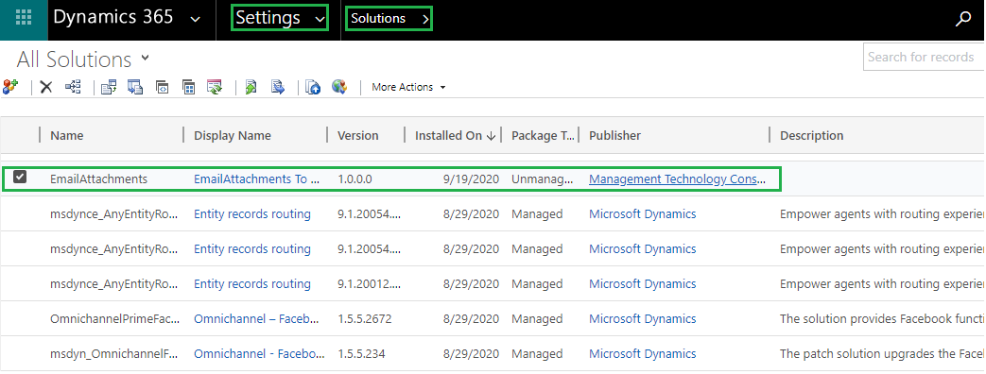Click the globe icon in the toolbar
This screenshot has width=986, height=374.
(x=339, y=87)
